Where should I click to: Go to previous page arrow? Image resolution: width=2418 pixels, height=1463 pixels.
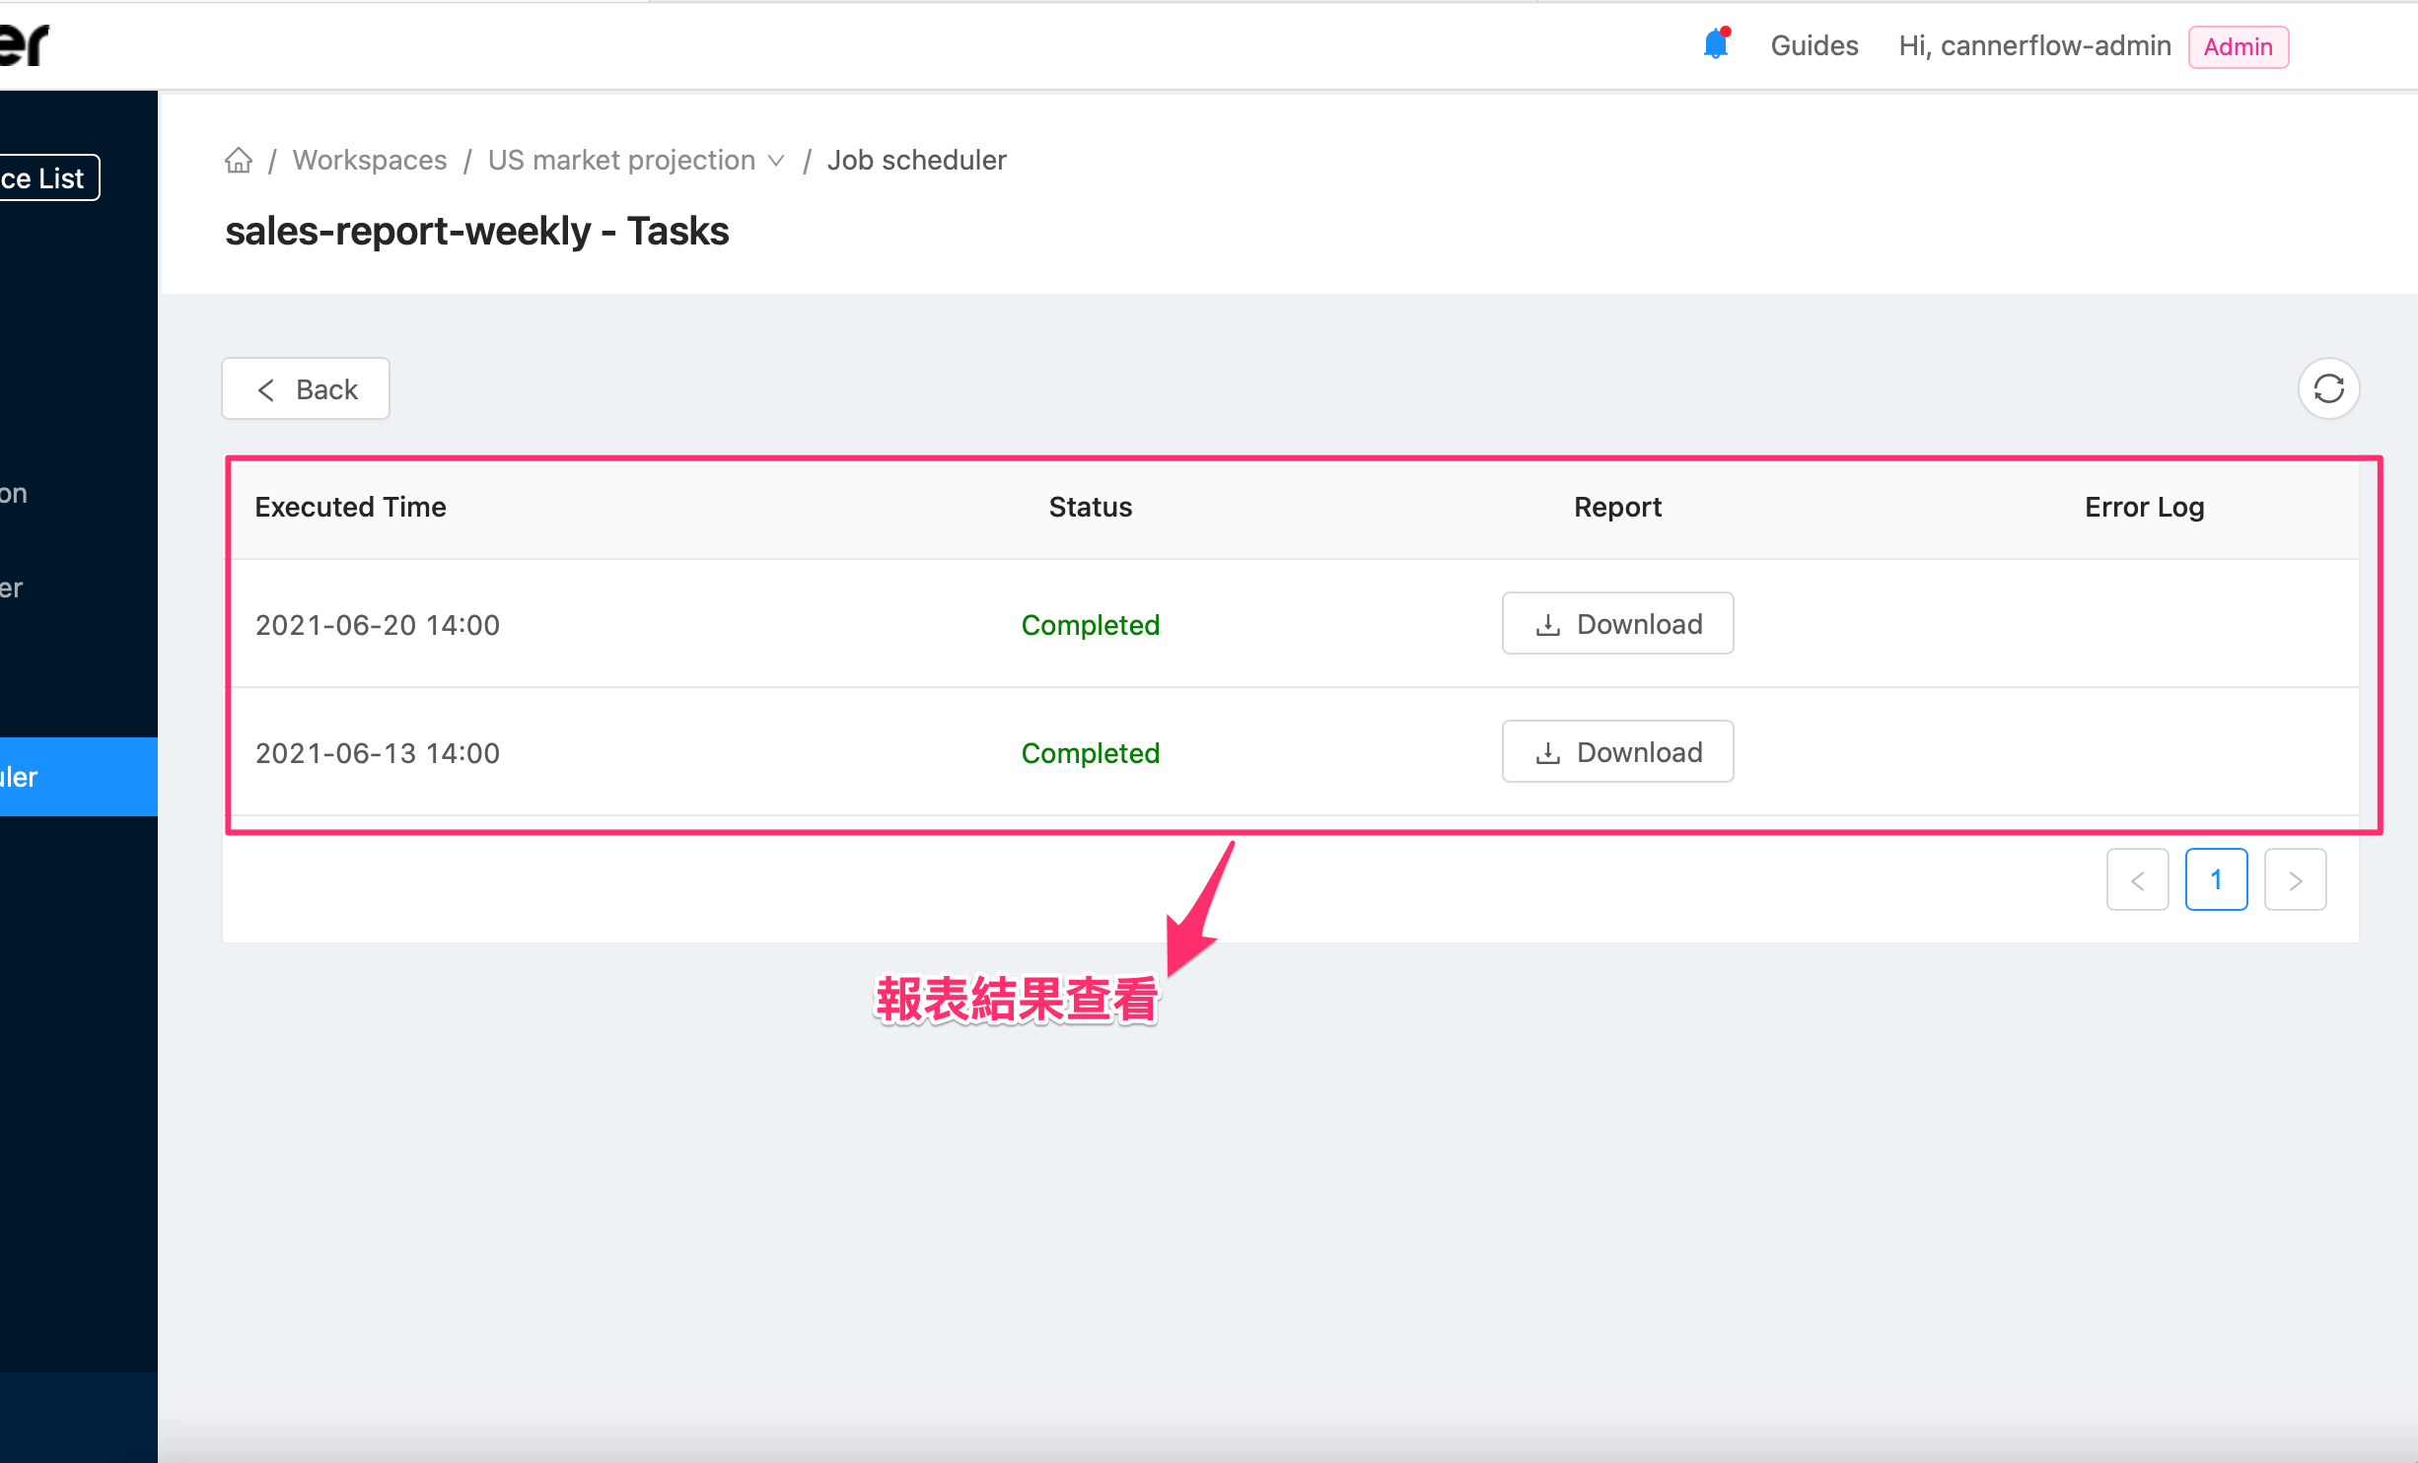(x=2137, y=879)
